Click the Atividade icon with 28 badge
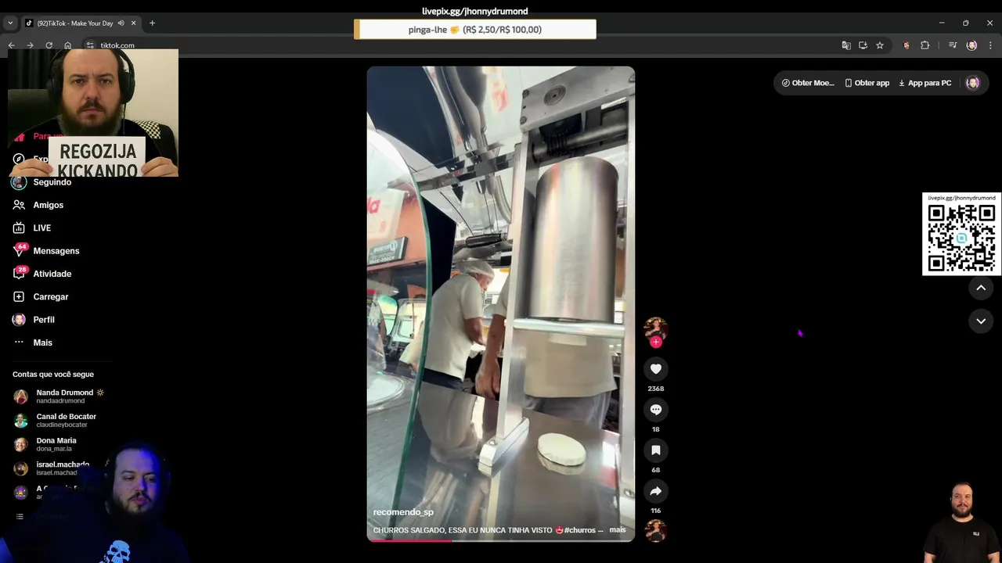 click(x=19, y=274)
